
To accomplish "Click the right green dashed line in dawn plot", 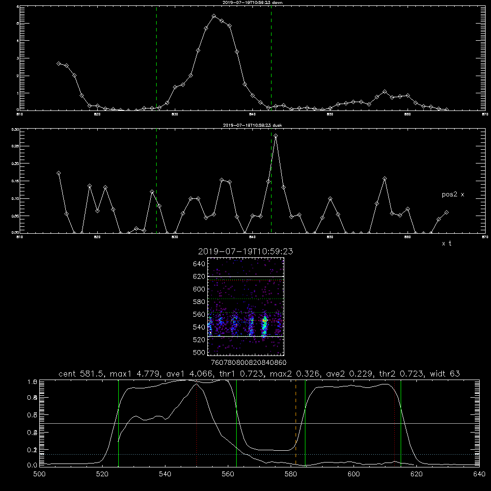I will pos(271,58).
